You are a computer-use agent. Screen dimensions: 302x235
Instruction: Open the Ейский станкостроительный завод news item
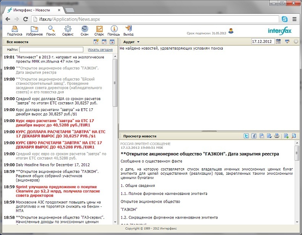[59, 85]
